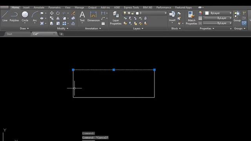Image resolution: width=251 pixels, height=141 pixels.
Task: Select the midpoint grip of the line
Action: pyautogui.click(x=114, y=70)
